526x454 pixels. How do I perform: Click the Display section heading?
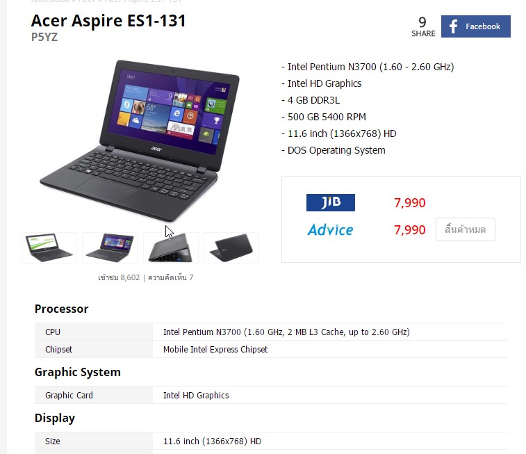[x=55, y=418]
